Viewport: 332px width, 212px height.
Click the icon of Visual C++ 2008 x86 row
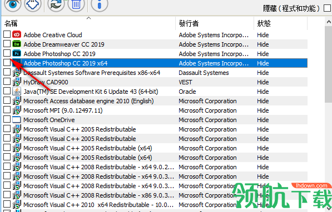click(x=17, y=195)
